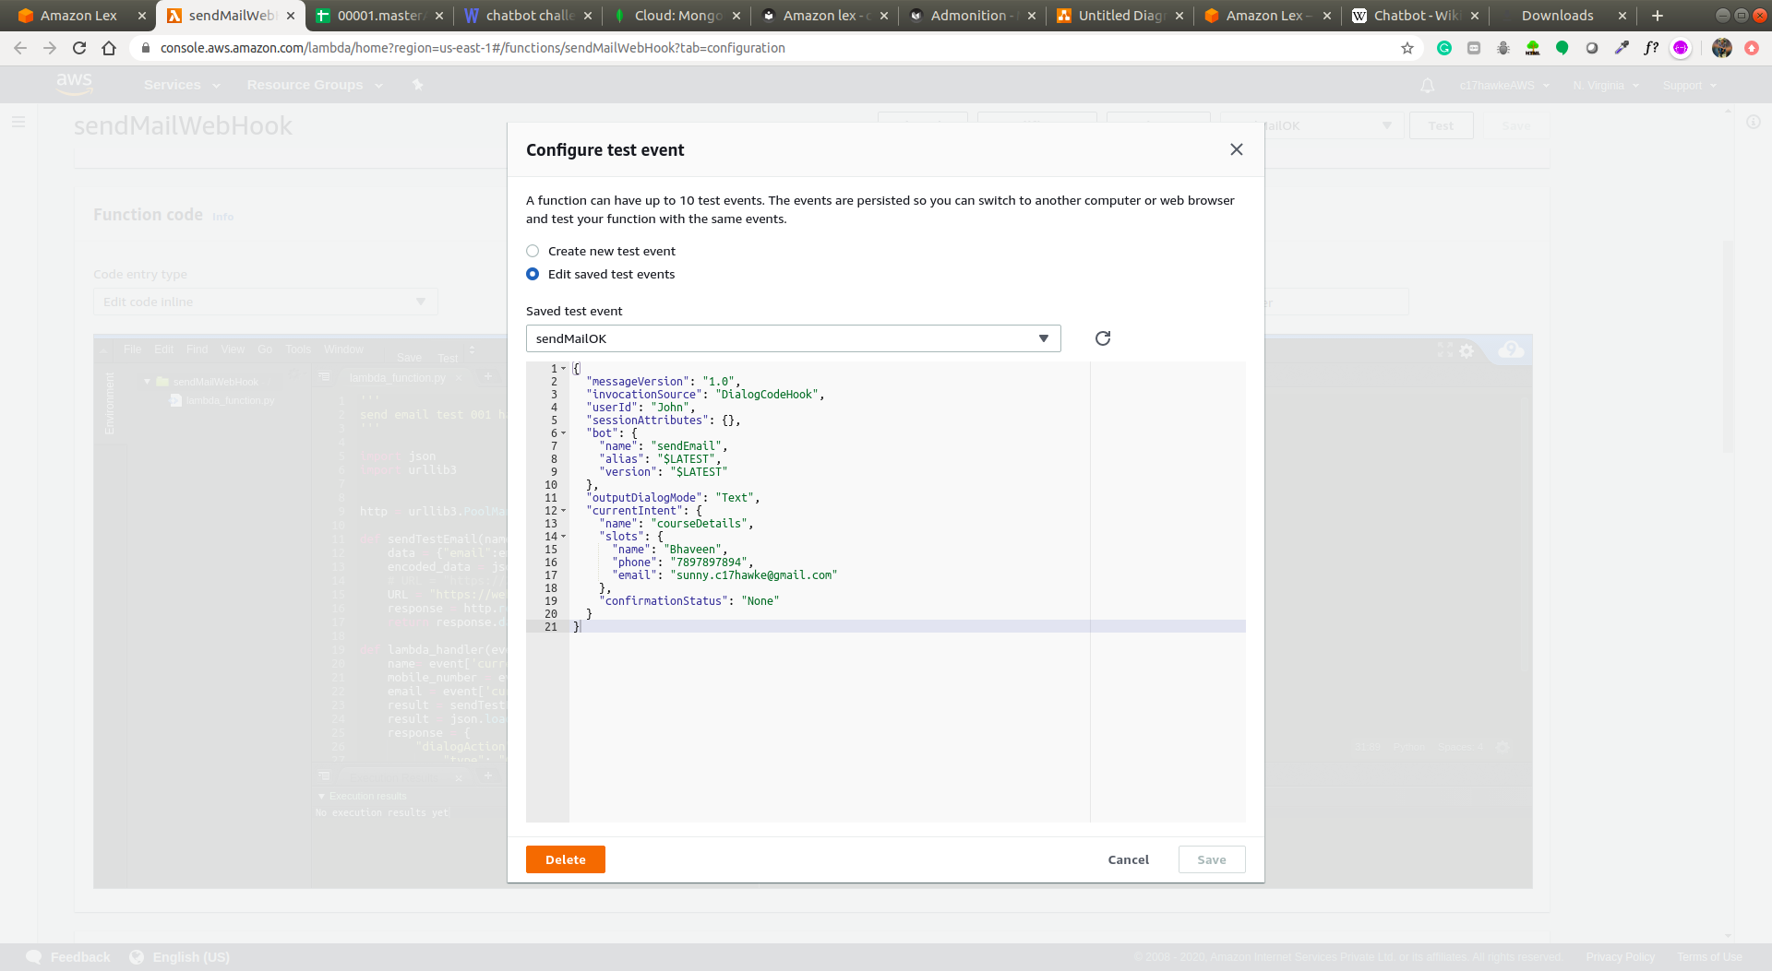
Task: Click the Function code Info link
Action: click(223, 217)
